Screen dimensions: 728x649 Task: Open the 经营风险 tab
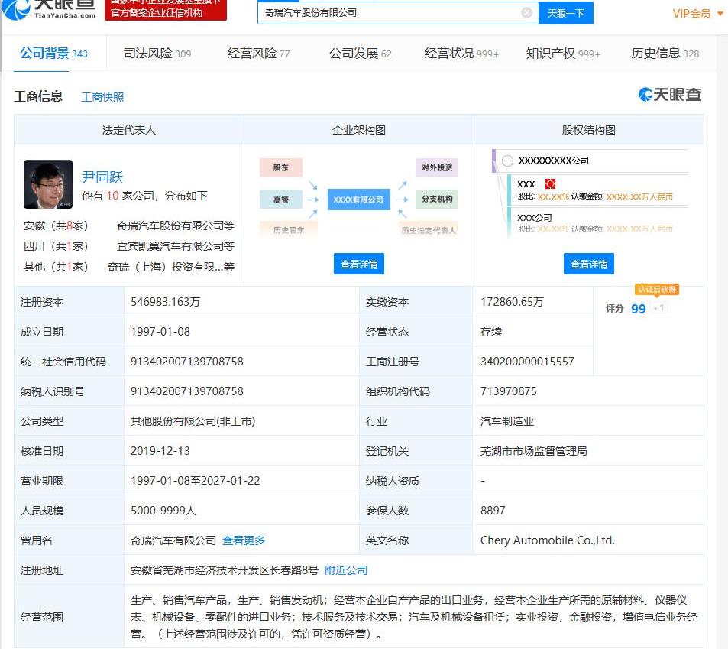(258, 54)
